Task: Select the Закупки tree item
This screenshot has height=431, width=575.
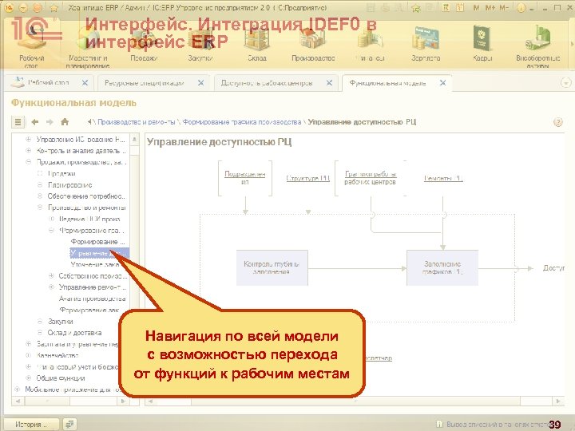Action: 60,322
